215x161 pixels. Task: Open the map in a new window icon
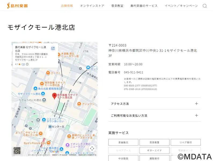[53, 48]
